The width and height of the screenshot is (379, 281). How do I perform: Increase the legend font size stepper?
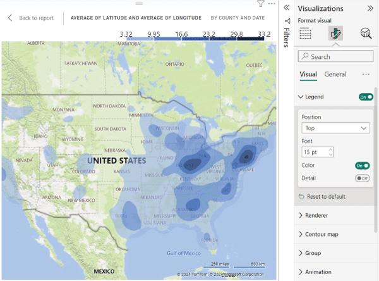[x=330, y=149]
